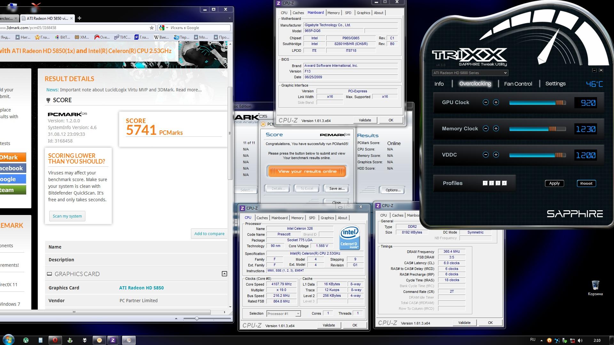Open ATI Radeon HD 5850 link

coord(141,288)
